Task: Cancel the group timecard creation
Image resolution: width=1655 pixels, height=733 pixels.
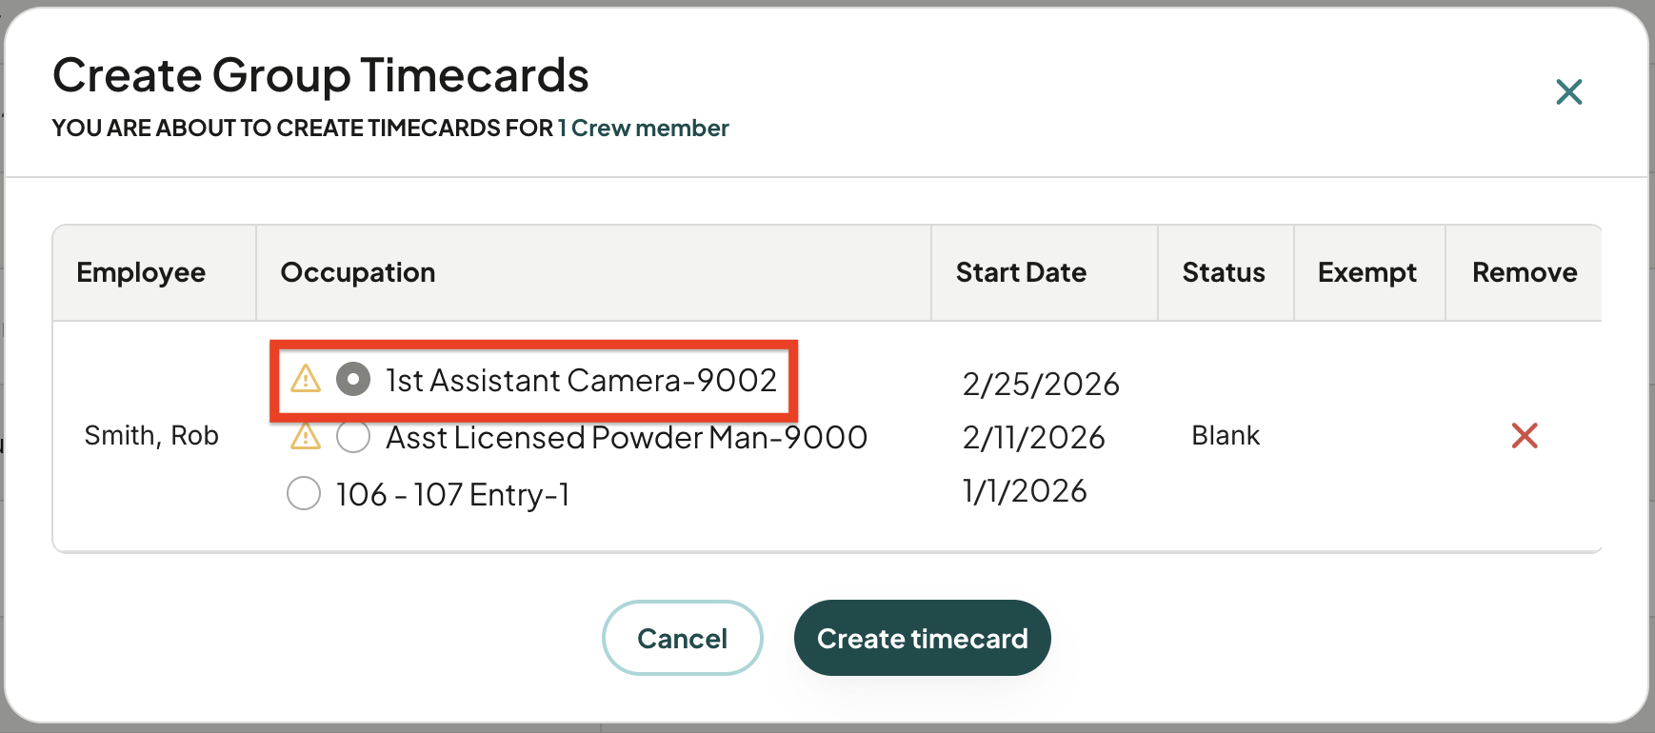Action: (x=682, y=638)
